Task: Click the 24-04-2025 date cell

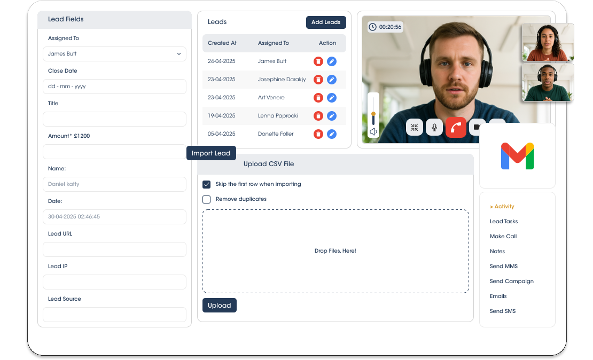Action: (222, 61)
